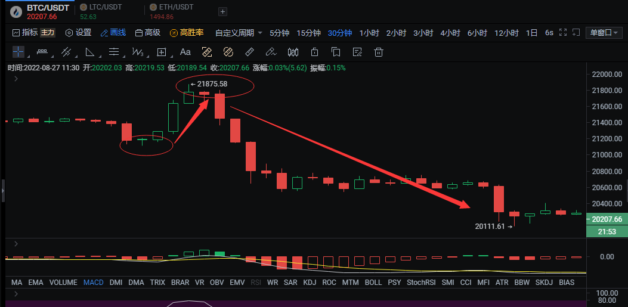Viewport: 628px width, 307px height.
Task: Toggle the VOLUME indicator
Action: [63, 283]
